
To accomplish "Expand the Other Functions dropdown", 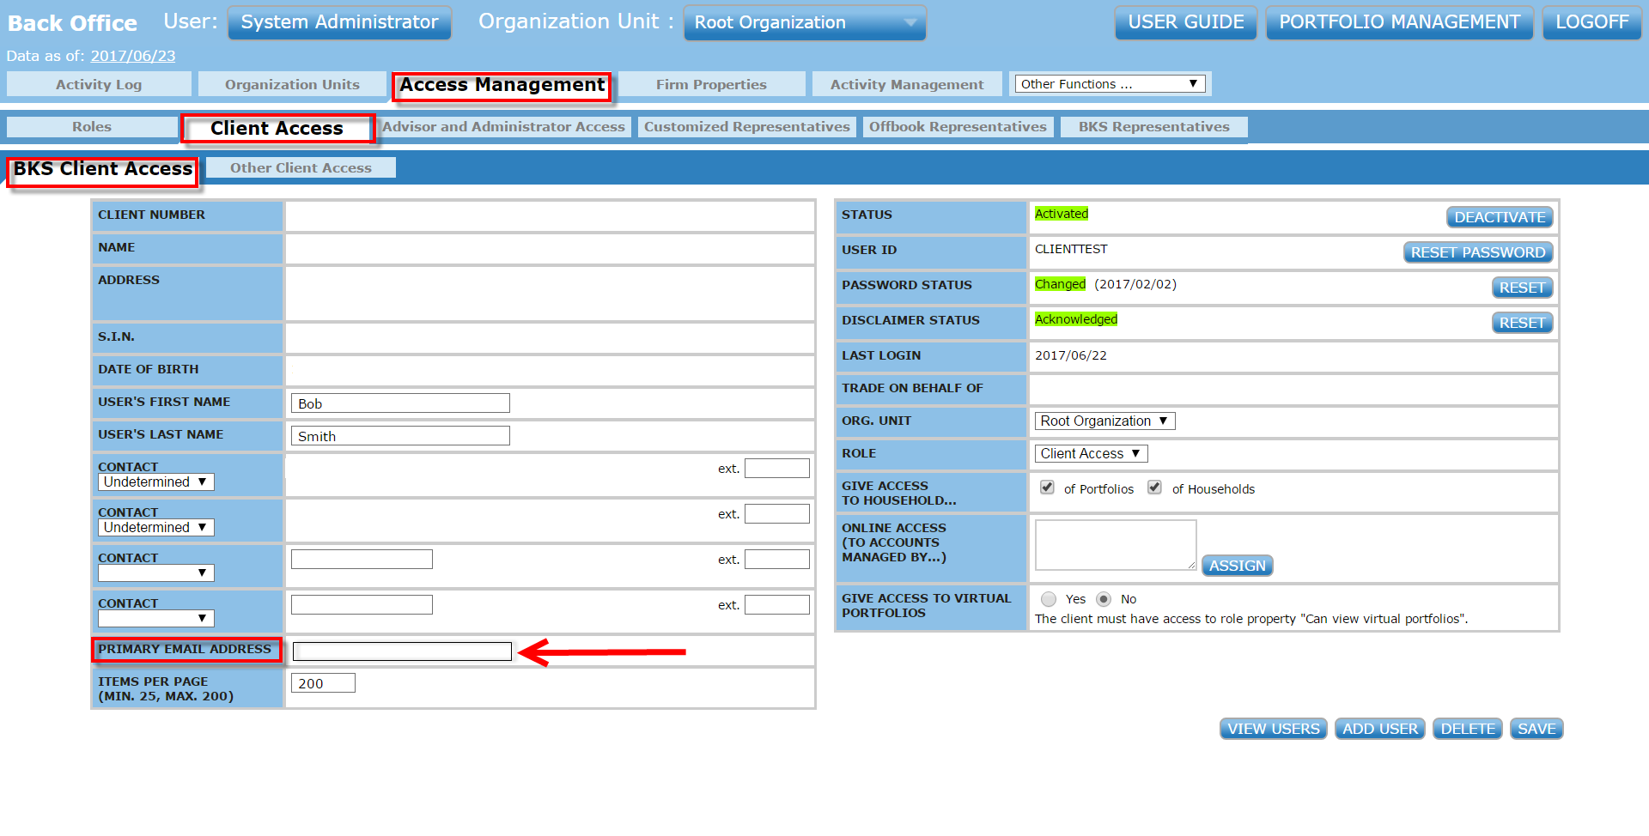I will click(x=1109, y=84).
